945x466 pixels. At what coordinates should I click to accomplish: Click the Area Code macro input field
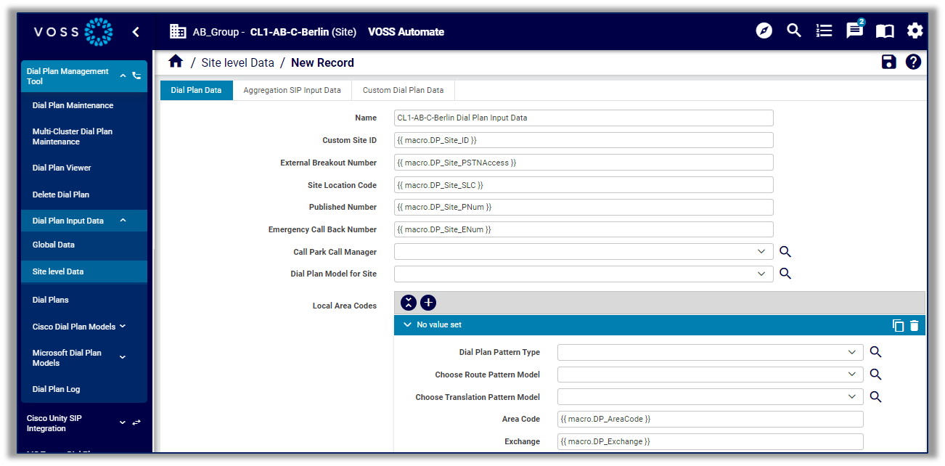(710, 419)
